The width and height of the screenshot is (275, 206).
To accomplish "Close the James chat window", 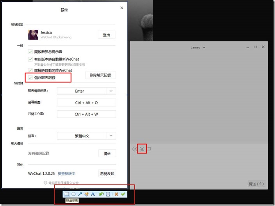I will (263, 47).
